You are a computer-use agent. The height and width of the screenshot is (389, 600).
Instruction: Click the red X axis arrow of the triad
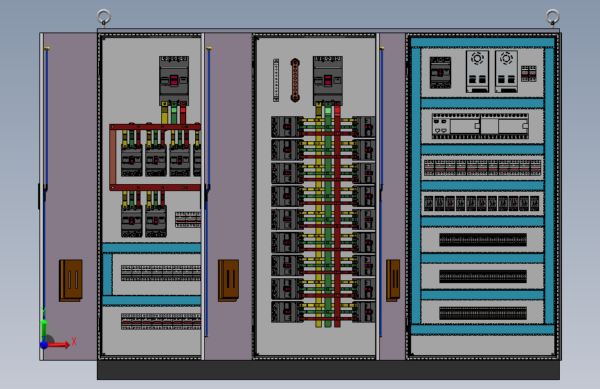(60, 345)
